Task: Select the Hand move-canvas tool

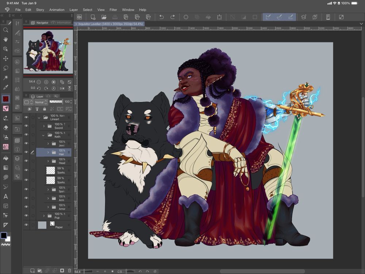Action: (x=5, y=39)
